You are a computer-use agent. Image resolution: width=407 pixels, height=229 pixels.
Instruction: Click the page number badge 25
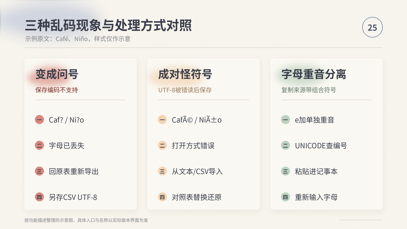372,27
